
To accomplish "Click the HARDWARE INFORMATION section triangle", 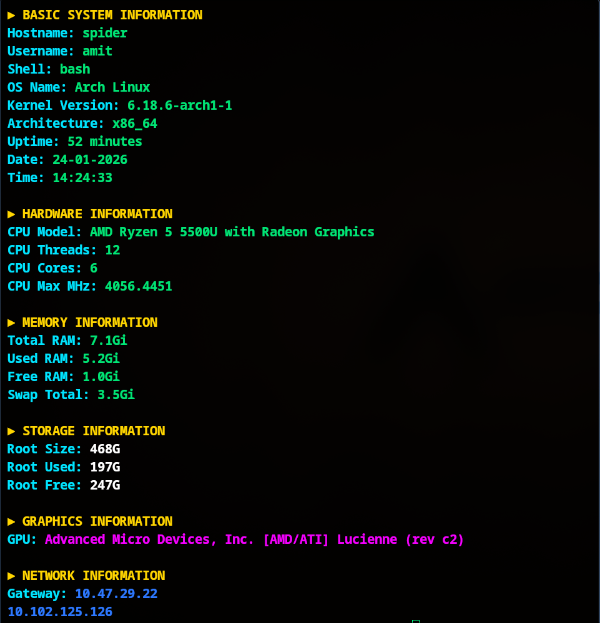I will coord(11,213).
